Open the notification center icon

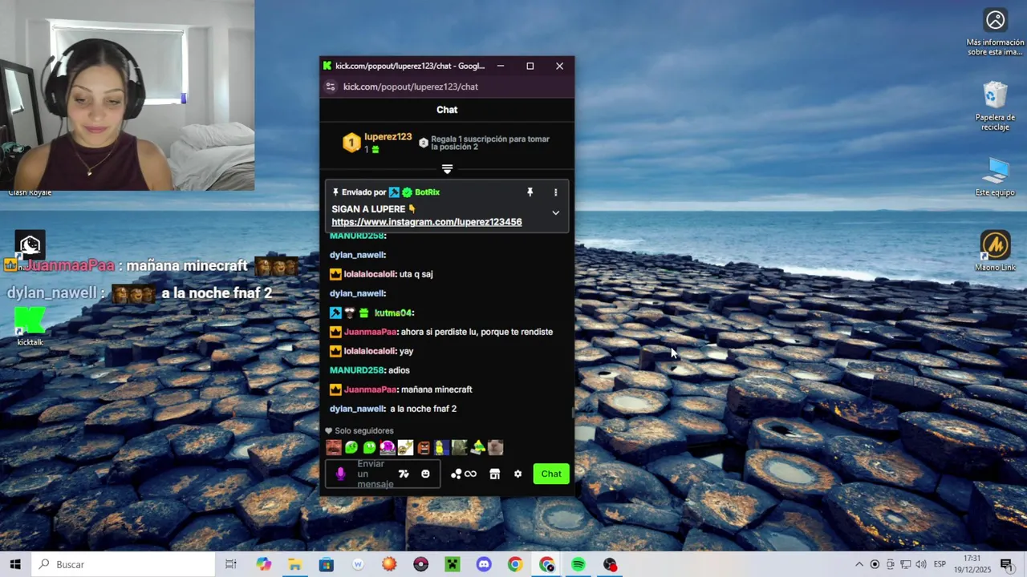coord(1006,564)
